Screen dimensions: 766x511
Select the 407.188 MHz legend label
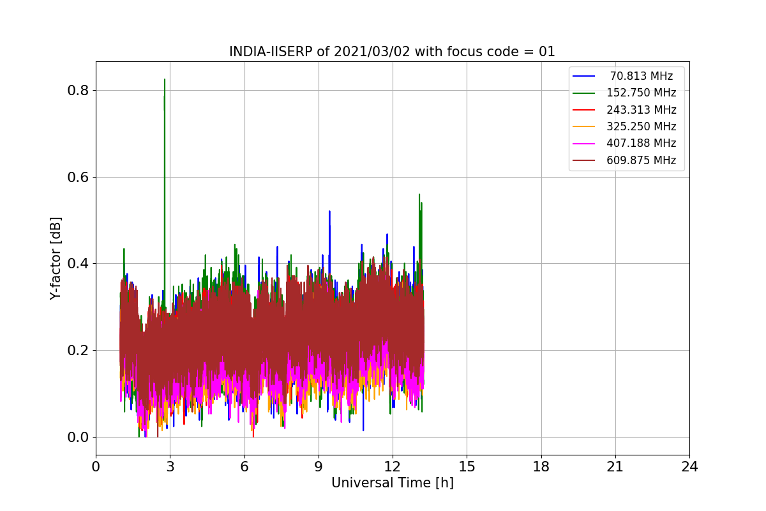coord(642,143)
